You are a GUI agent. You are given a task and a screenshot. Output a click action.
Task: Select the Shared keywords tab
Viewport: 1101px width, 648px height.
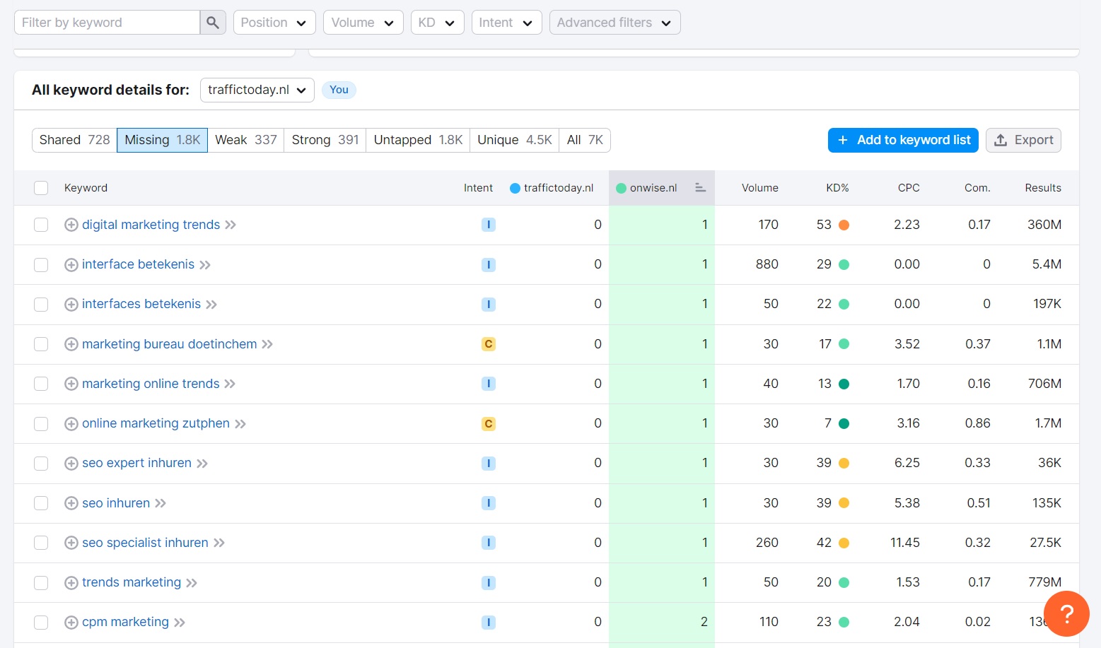coord(74,140)
